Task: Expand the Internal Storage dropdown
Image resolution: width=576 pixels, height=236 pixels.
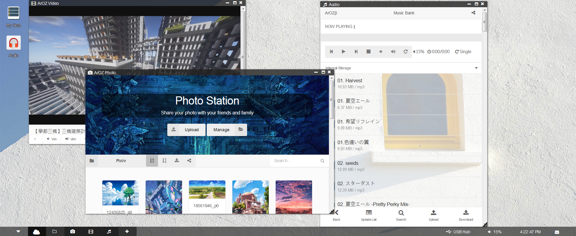Action: (x=476, y=68)
